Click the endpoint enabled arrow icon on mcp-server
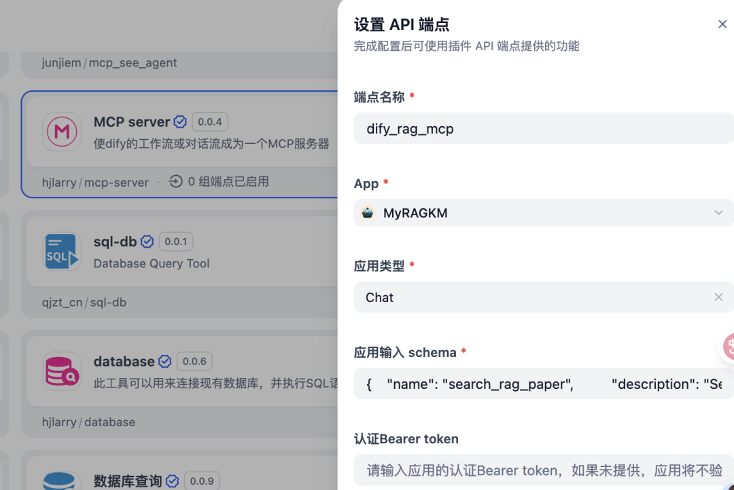This screenshot has width=734, height=490. tap(175, 181)
